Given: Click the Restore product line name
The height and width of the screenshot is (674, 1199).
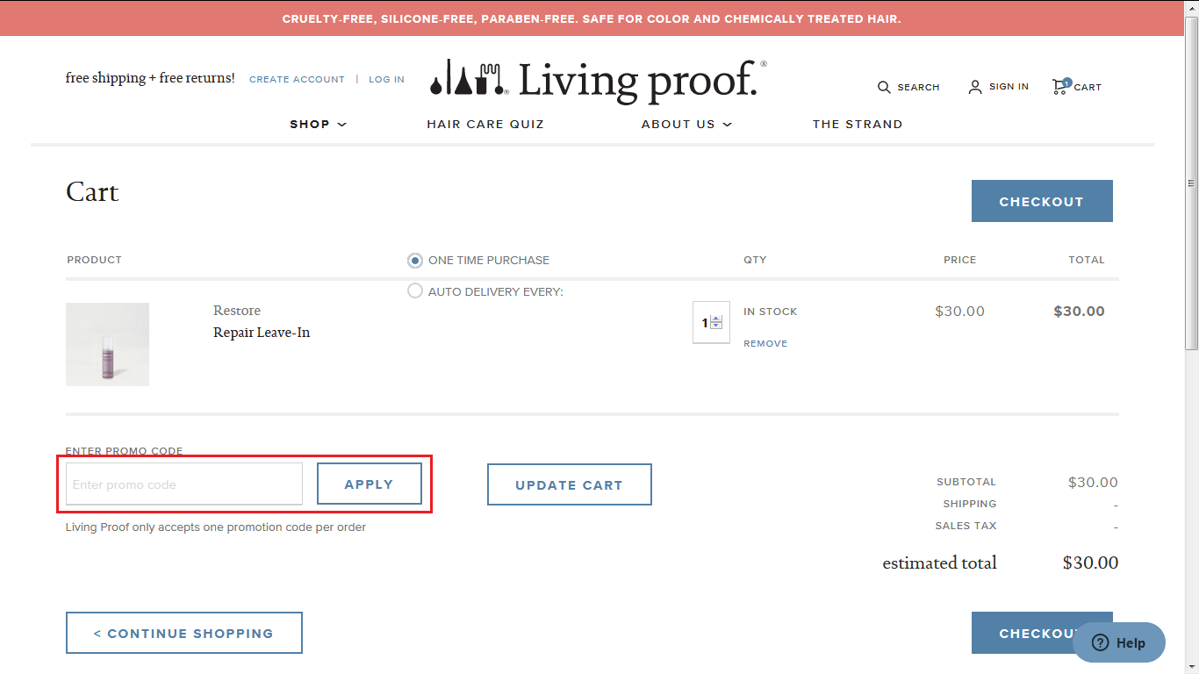Looking at the screenshot, I should 237,311.
